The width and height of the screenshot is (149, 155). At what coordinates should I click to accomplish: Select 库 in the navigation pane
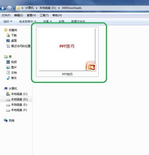click(10, 57)
